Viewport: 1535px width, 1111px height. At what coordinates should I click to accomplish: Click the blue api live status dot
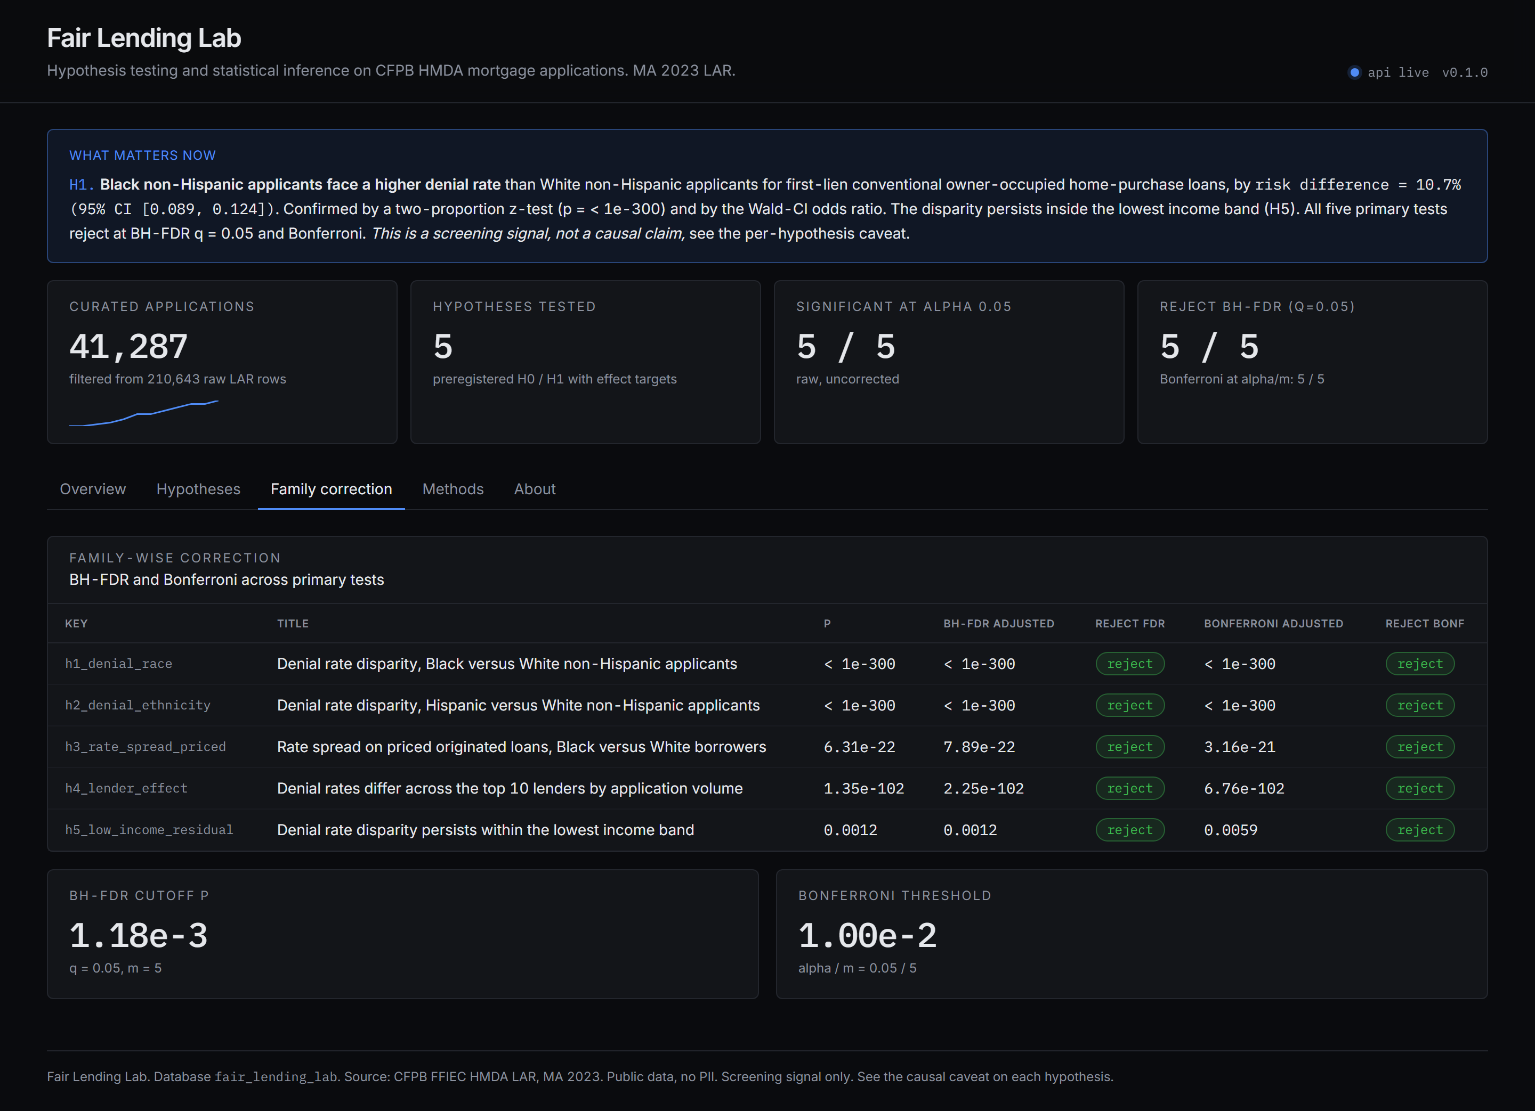click(1354, 72)
